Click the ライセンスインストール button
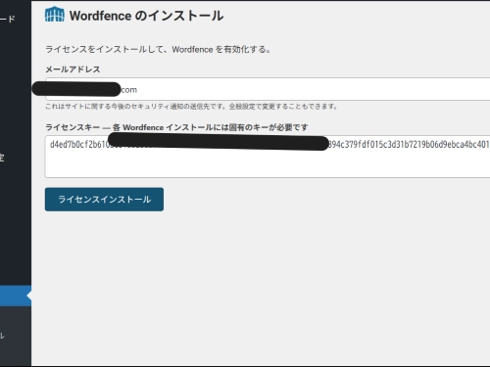This screenshot has width=490, height=367. (x=104, y=200)
